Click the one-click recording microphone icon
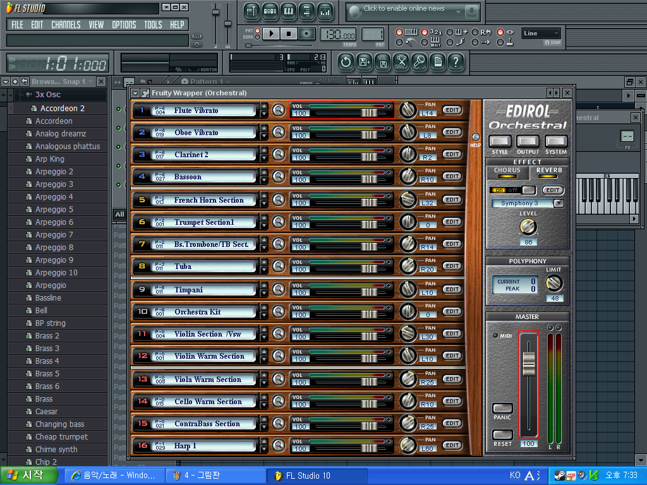This screenshot has width=647, height=485. [420, 63]
